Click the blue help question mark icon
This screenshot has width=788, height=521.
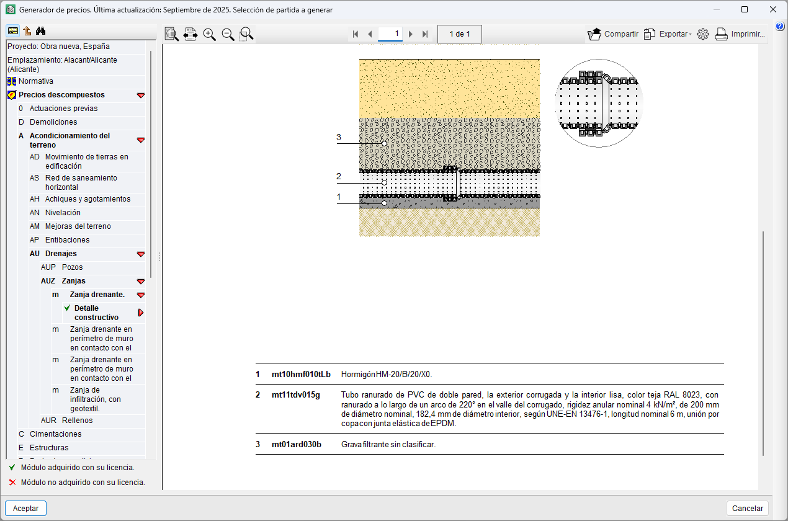point(780,25)
